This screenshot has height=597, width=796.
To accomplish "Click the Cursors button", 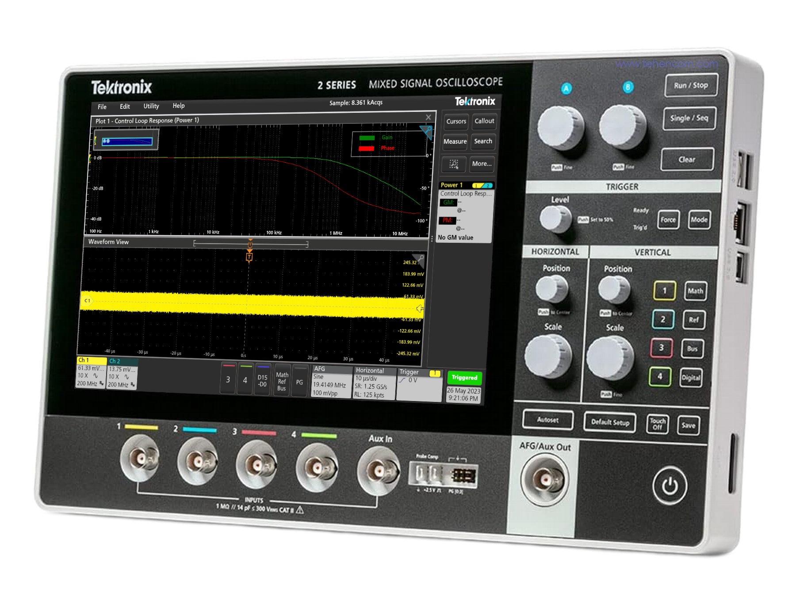I will pyautogui.click(x=456, y=121).
